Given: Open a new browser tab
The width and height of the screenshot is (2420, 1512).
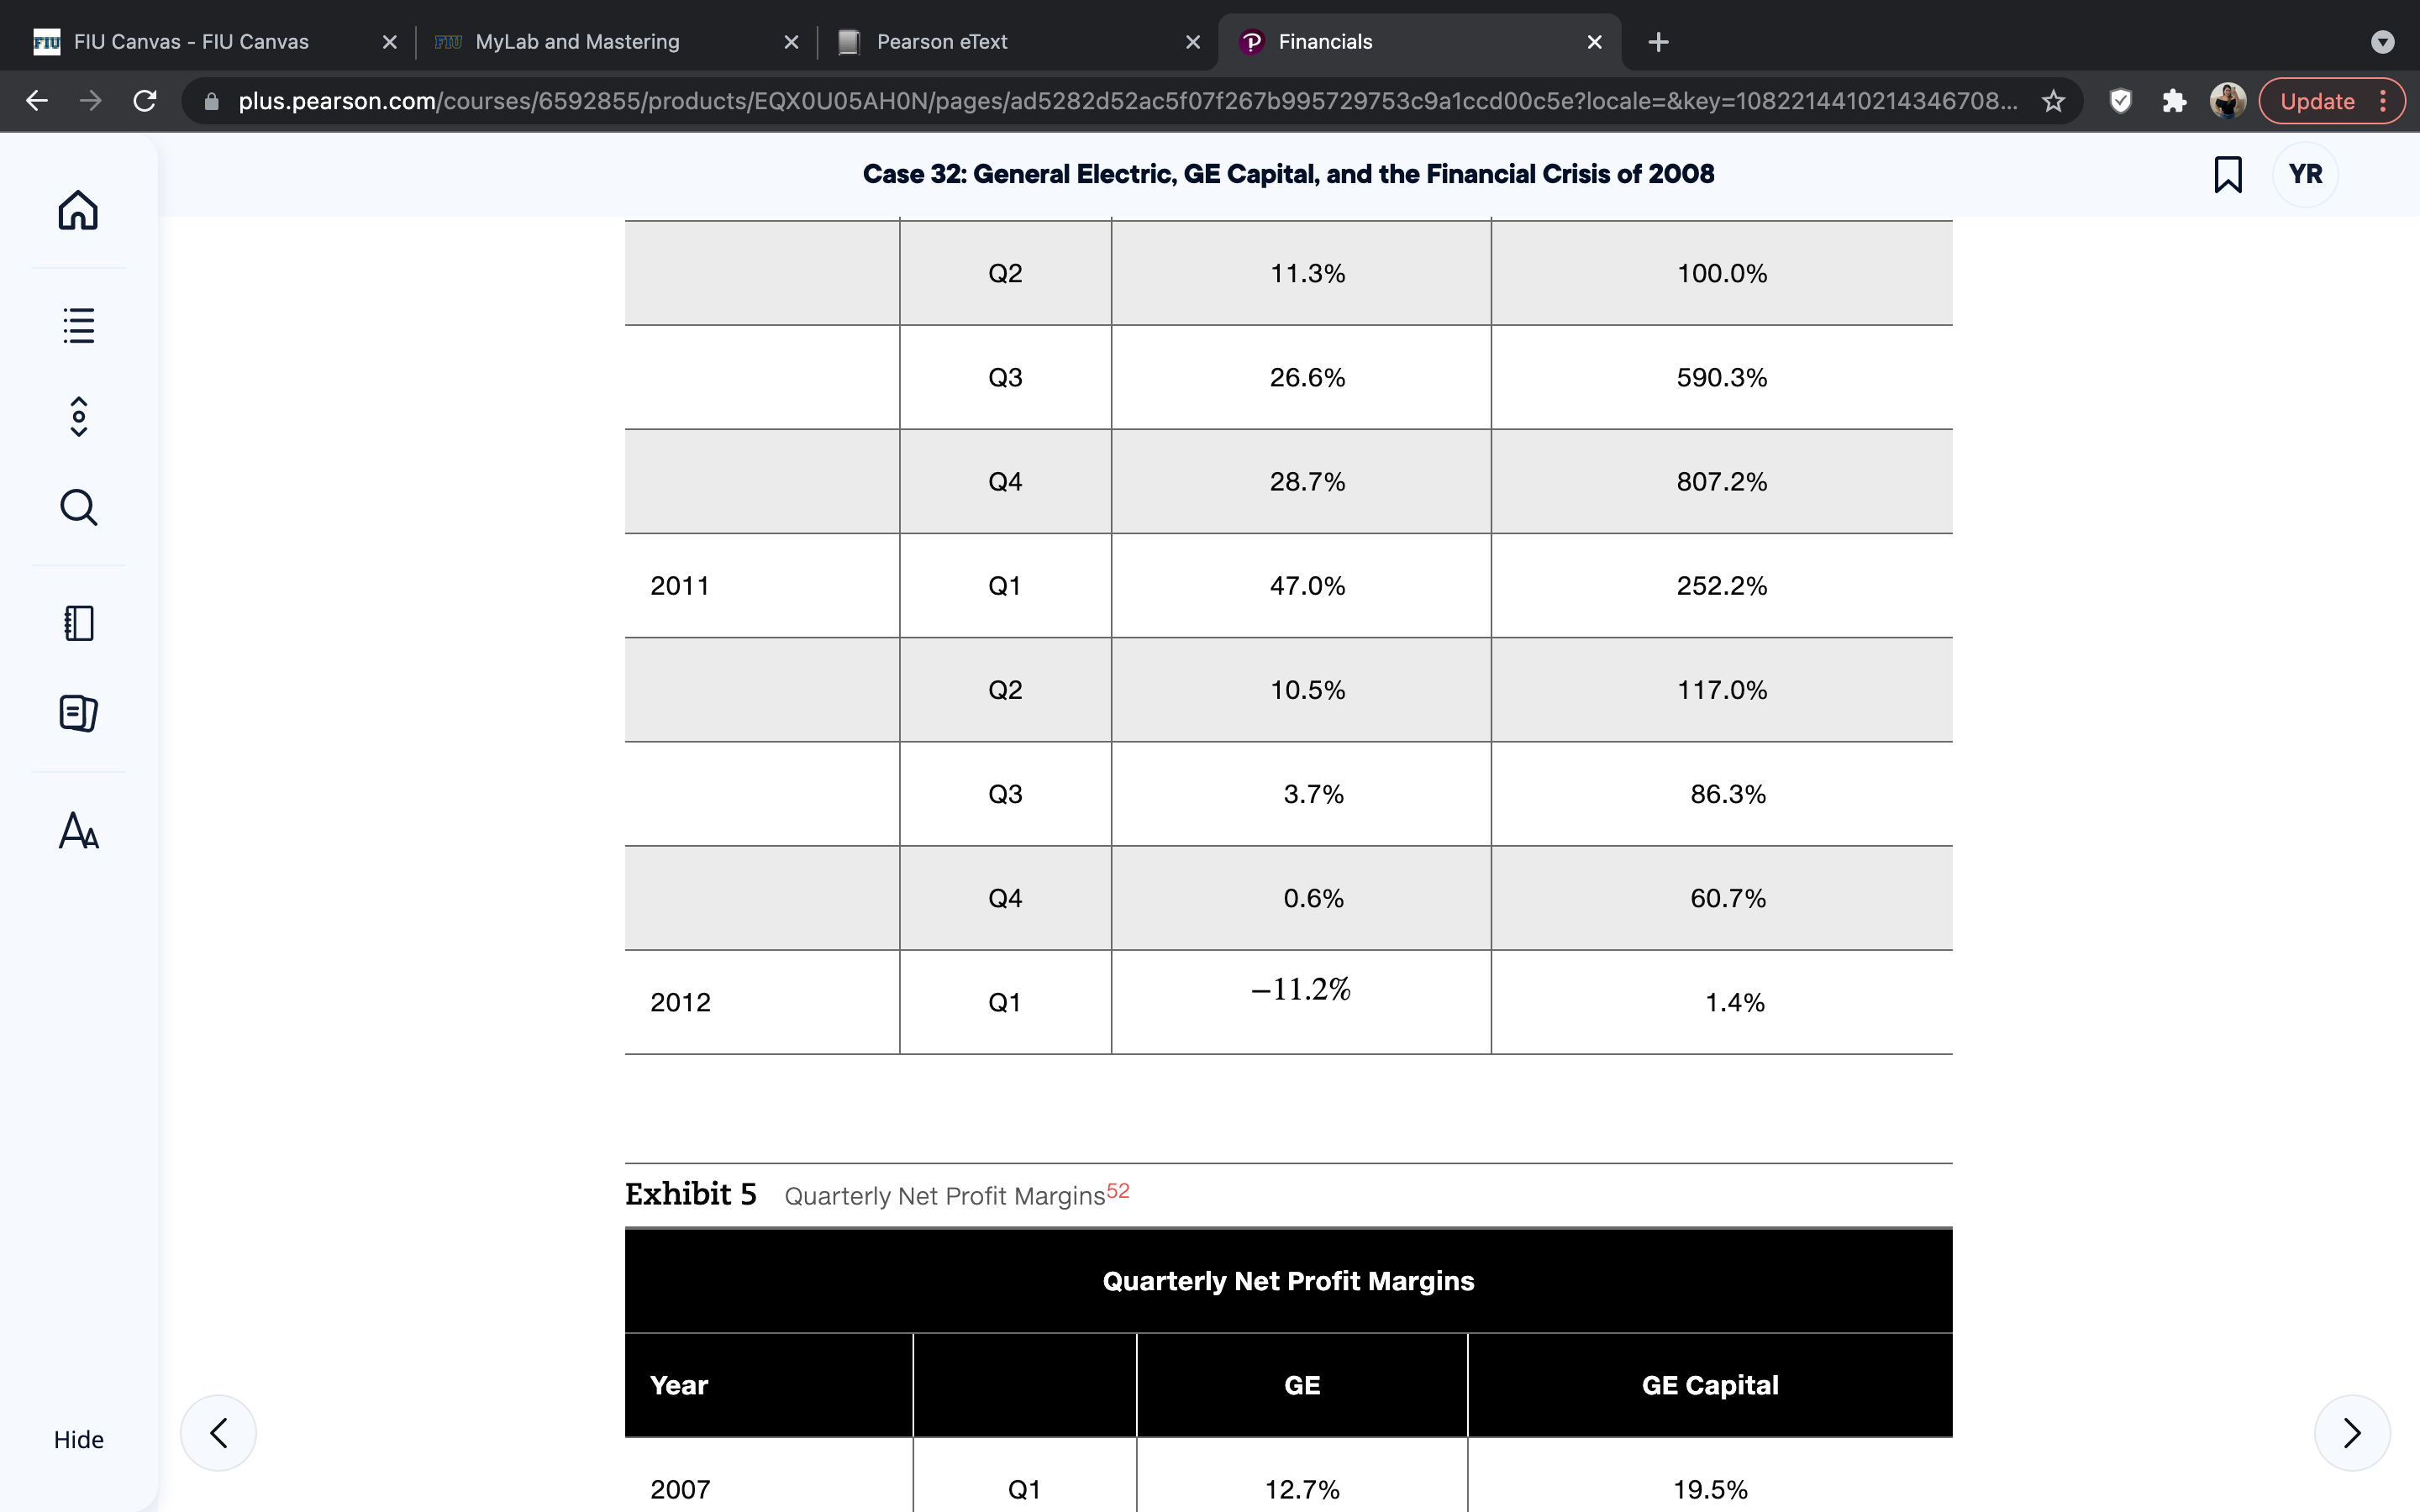Looking at the screenshot, I should (1658, 42).
